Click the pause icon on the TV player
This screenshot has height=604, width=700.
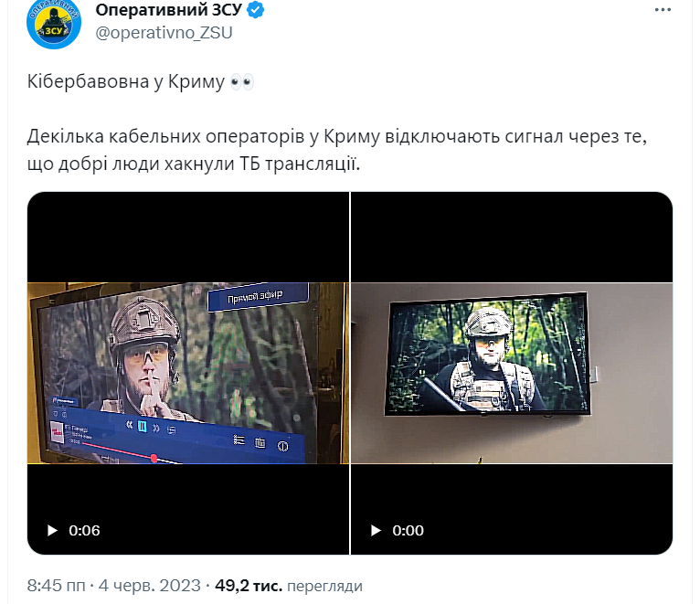point(142,427)
